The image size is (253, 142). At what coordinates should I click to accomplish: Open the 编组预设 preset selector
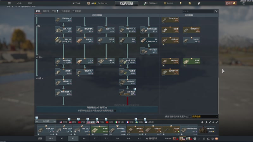[x=152, y=139]
